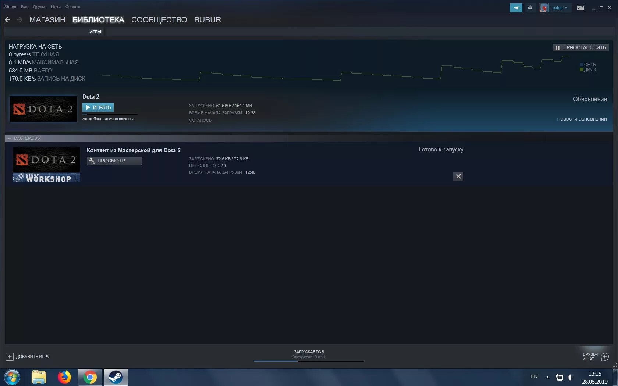Click the Dota 2 Workshop thumbnail

(x=46, y=165)
